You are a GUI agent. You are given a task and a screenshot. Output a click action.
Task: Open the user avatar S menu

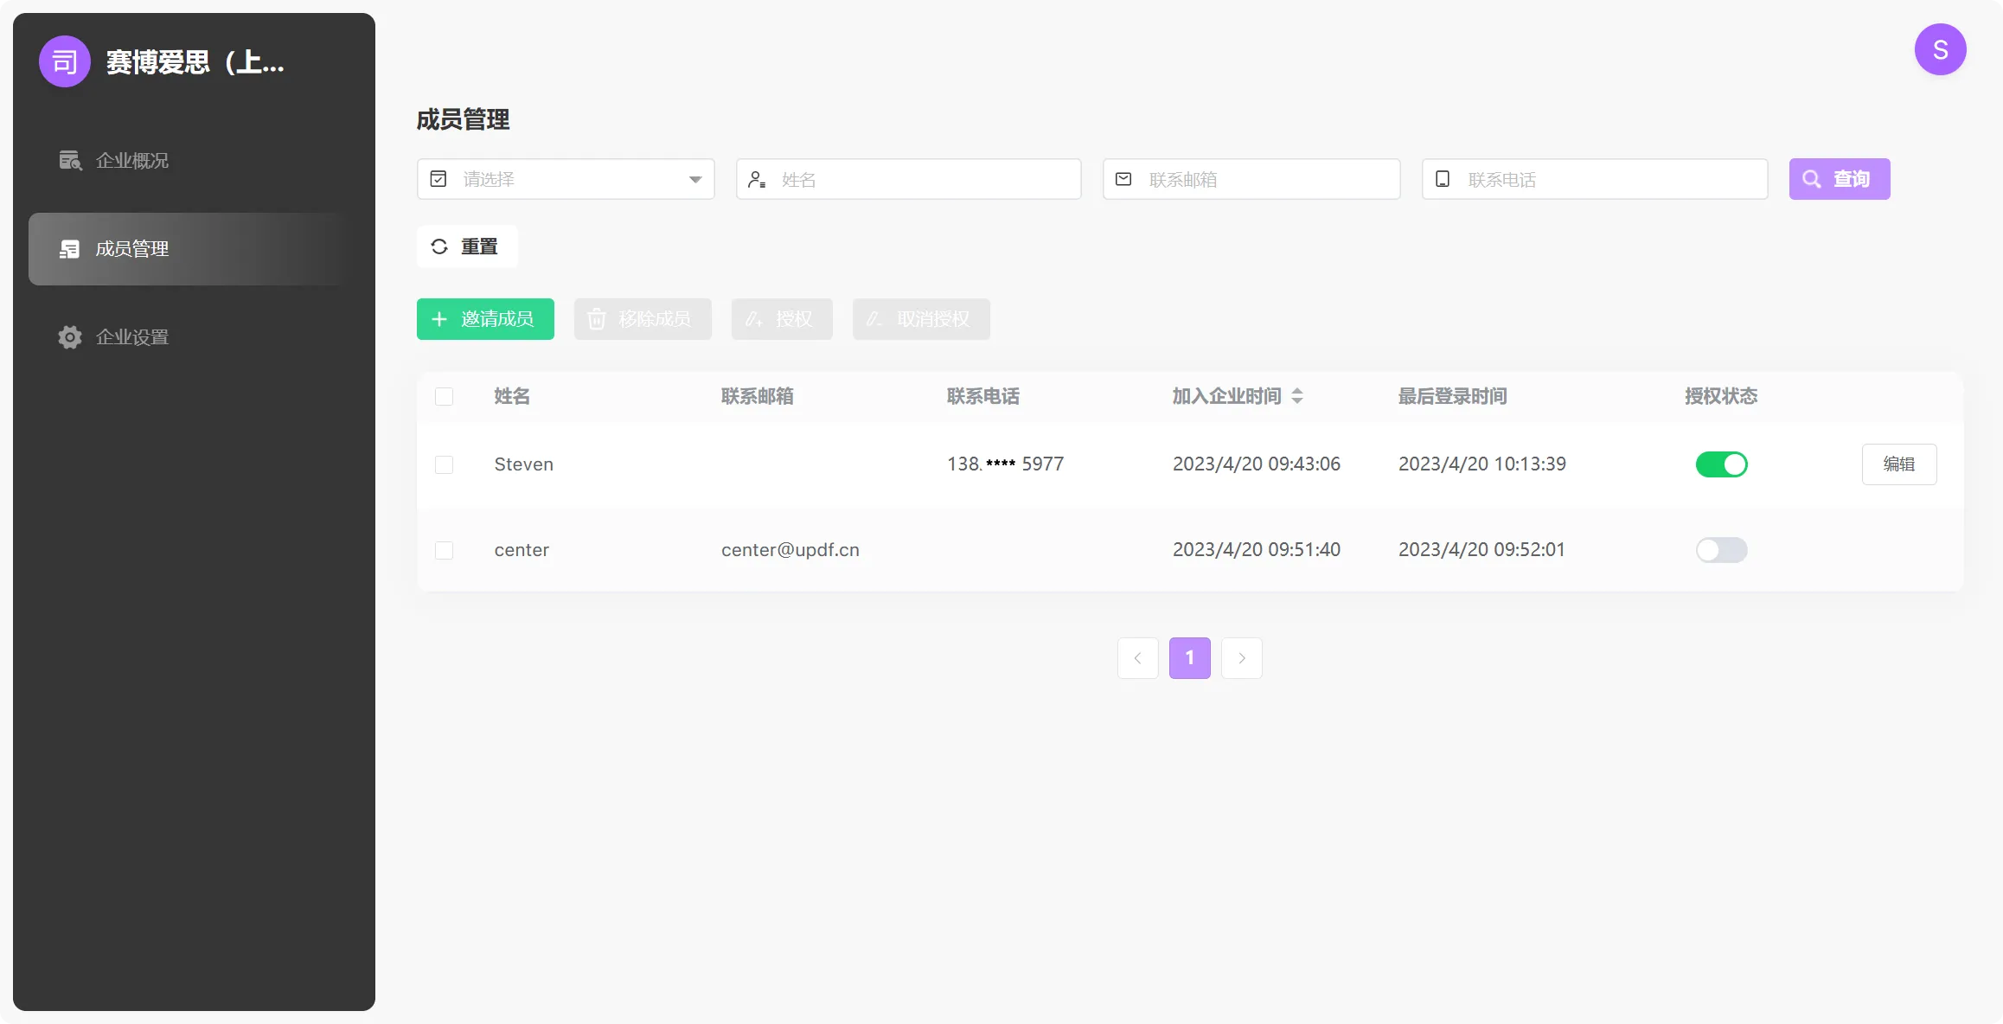1940,50
